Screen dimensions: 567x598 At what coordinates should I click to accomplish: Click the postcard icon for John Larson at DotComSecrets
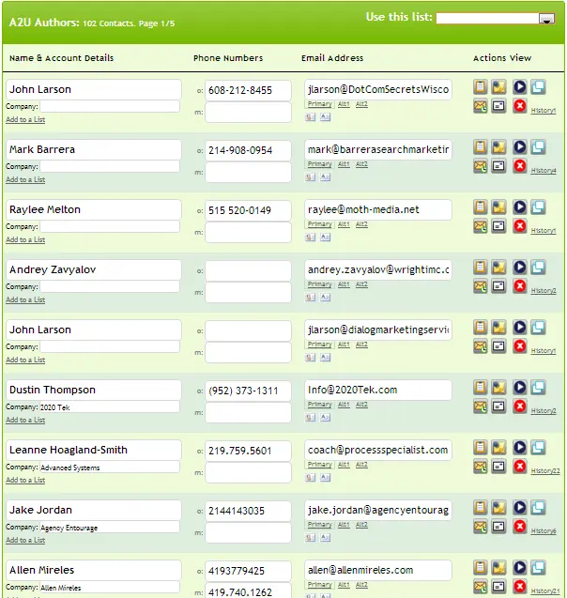pos(498,106)
